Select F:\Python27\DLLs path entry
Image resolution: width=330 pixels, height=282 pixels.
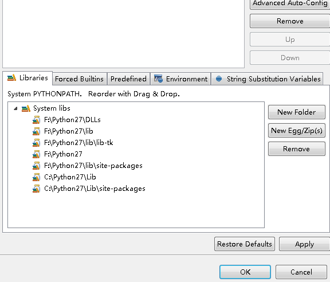tap(72, 120)
